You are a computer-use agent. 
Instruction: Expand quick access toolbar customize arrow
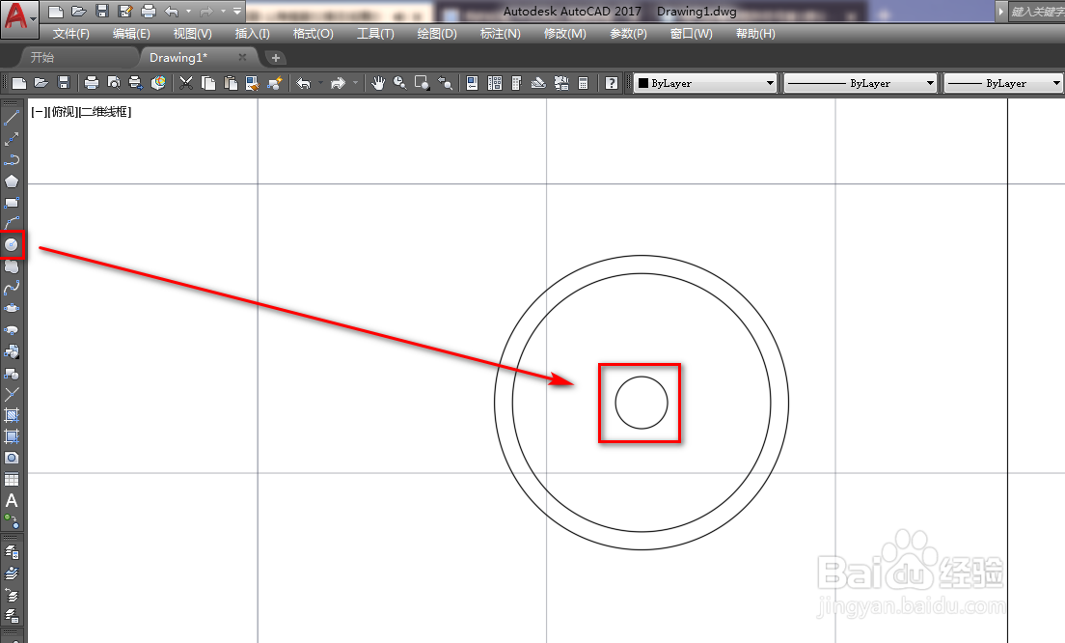pyautogui.click(x=237, y=11)
